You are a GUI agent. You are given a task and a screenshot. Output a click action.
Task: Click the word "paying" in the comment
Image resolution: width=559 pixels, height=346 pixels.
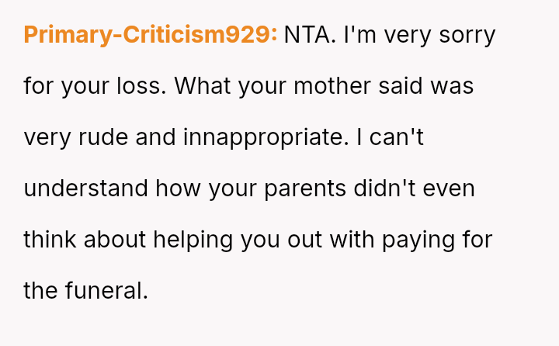421,240
